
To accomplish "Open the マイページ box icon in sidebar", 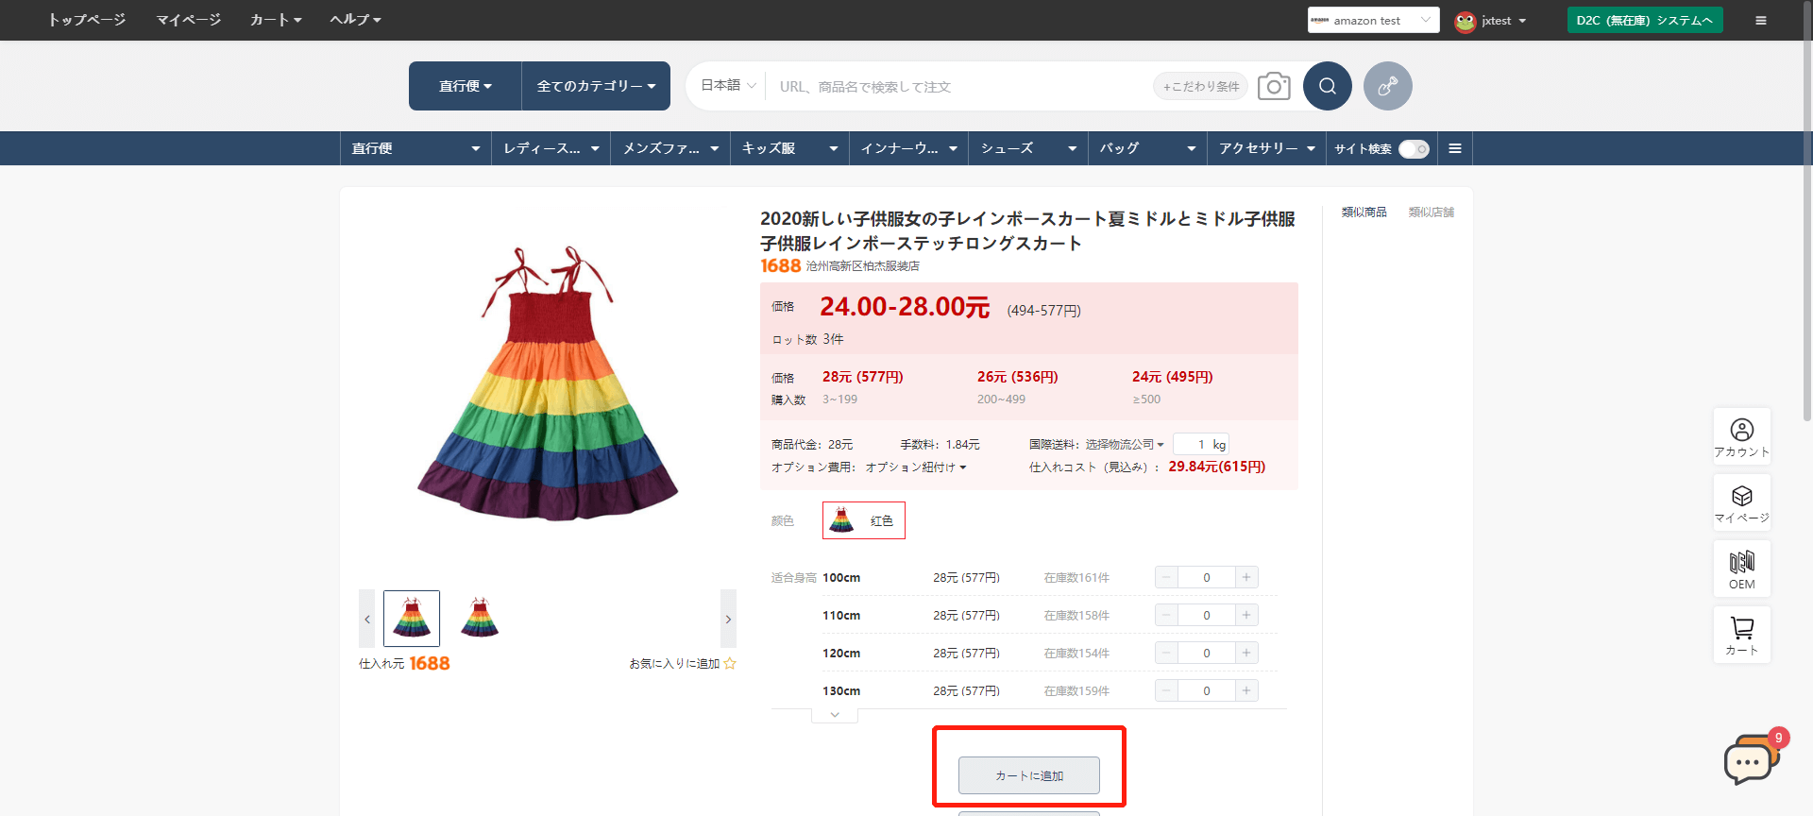I will [1741, 502].
